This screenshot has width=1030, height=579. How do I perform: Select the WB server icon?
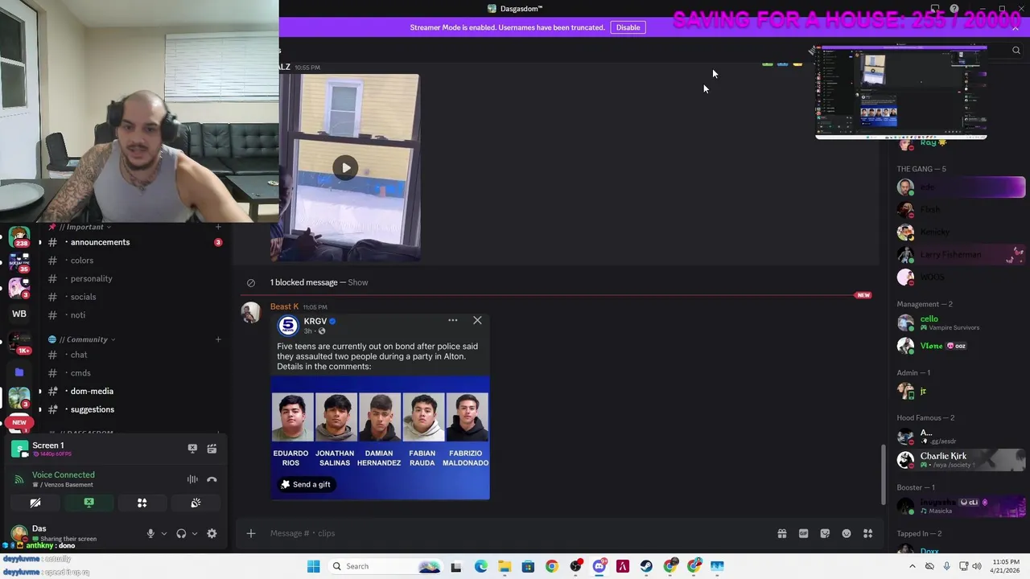pyautogui.click(x=19, y=314)
